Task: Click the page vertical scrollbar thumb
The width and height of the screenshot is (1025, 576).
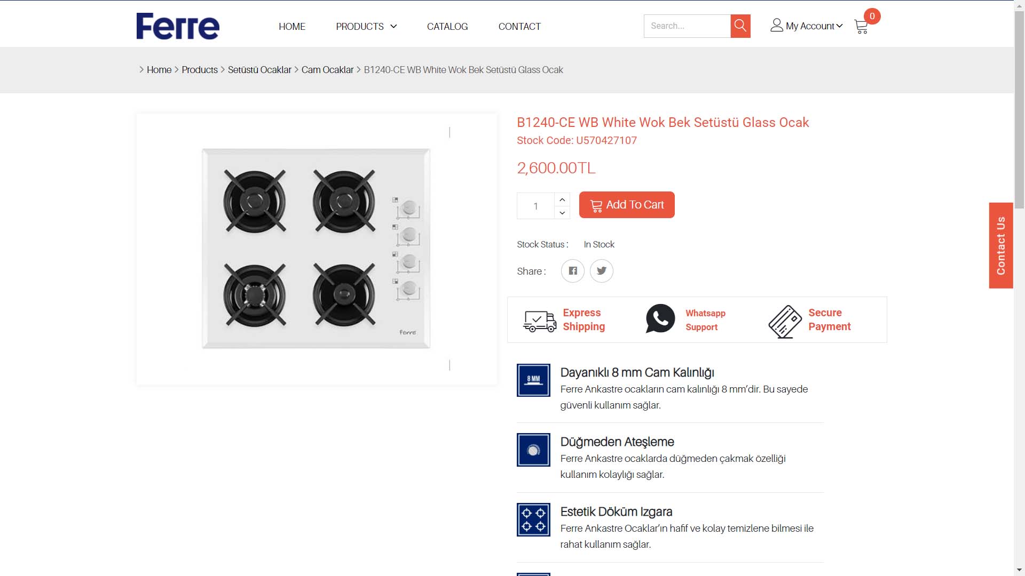Action: click(1019, 109)
